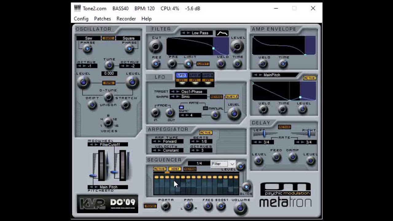The height and width of the screenshot is (221, 393).
Task: Click previous-arrow for oscillator 1 octave -1
Action: click(x=79, y=66)
